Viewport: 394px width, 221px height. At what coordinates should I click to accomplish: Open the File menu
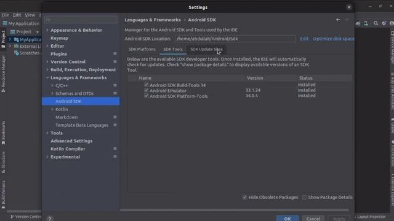[x=6, y=15]
